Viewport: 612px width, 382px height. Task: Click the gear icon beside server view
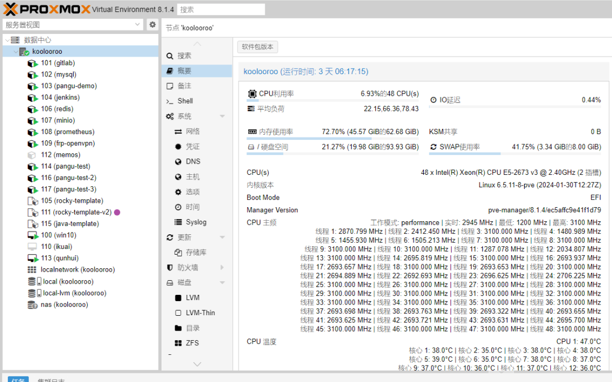[x=152, y=25]
